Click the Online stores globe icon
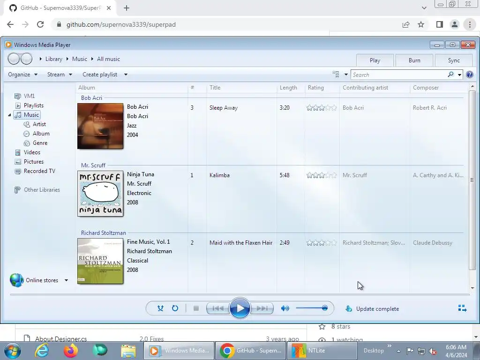Viewport: 480px width, 360px height. point(16,280)
